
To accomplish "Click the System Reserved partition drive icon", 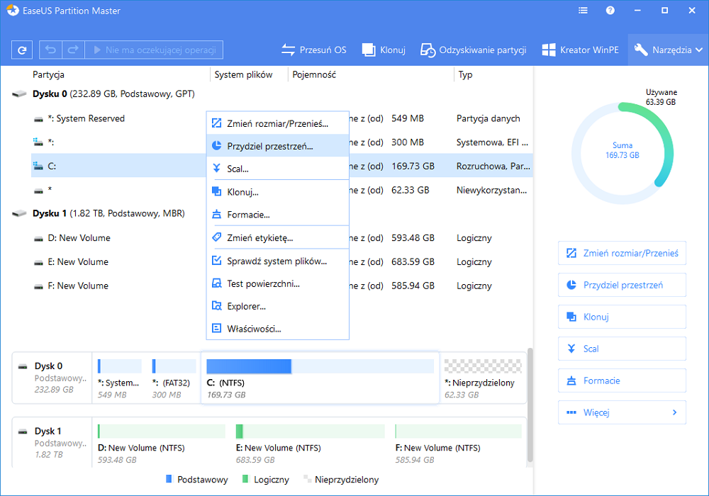I will [38, 119].
